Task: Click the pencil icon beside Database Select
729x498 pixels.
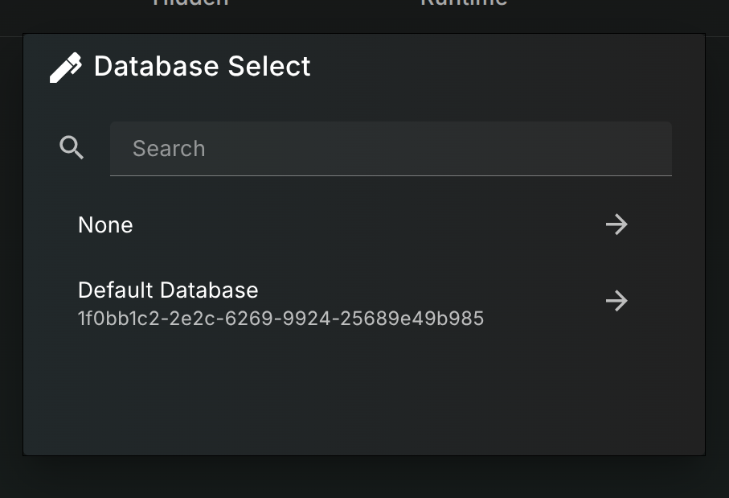Action: click(66, 68)
